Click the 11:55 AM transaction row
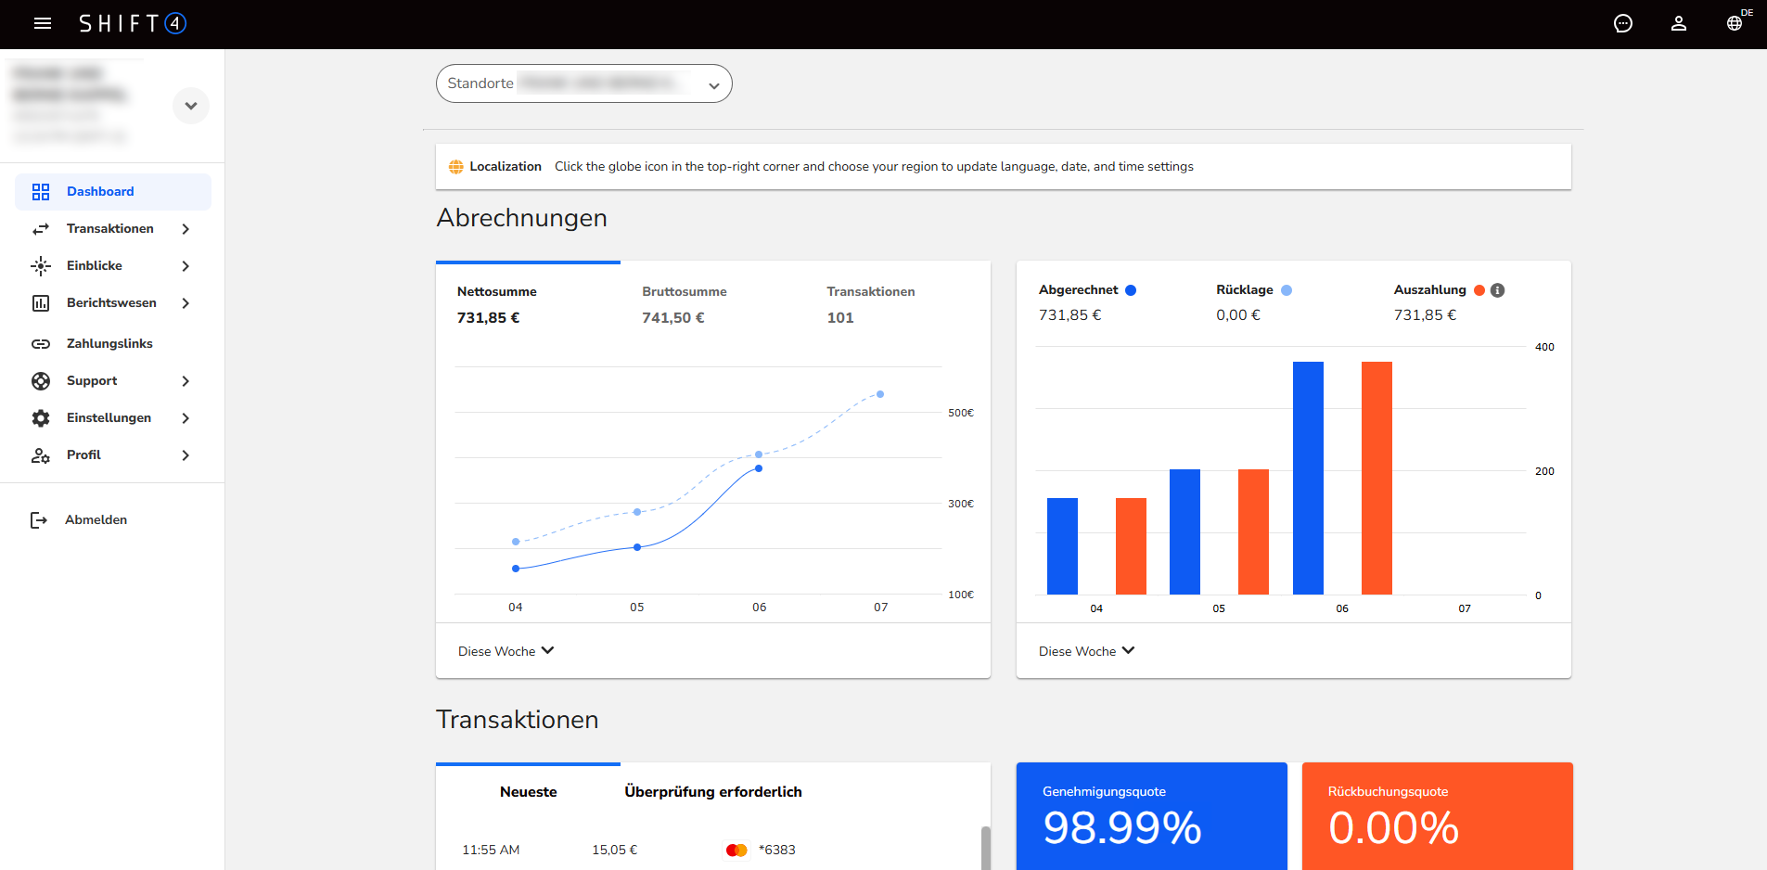This screenshot has width=1767, height=870. [x=709, y=850]
